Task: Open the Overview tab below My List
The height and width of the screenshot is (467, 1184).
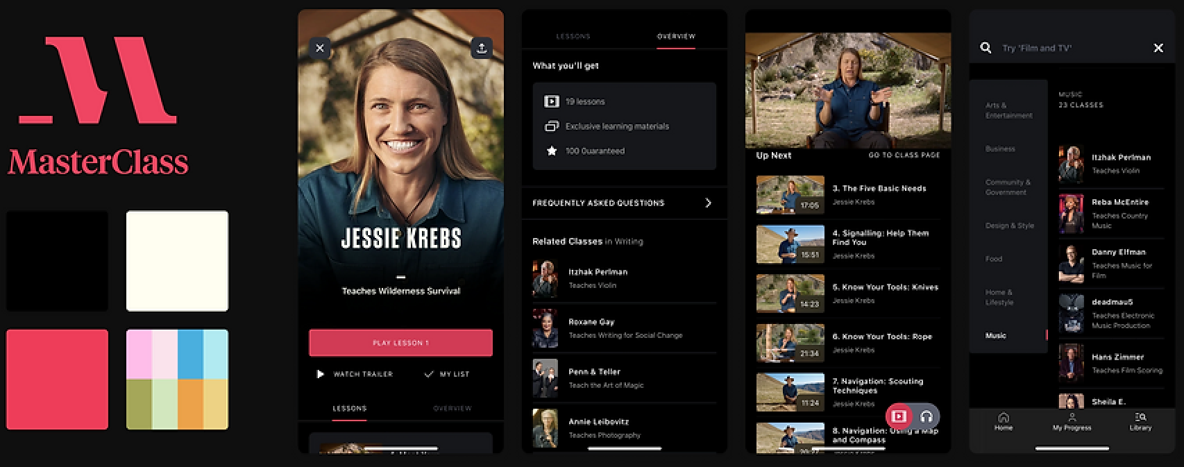Action: coord(453,409)
